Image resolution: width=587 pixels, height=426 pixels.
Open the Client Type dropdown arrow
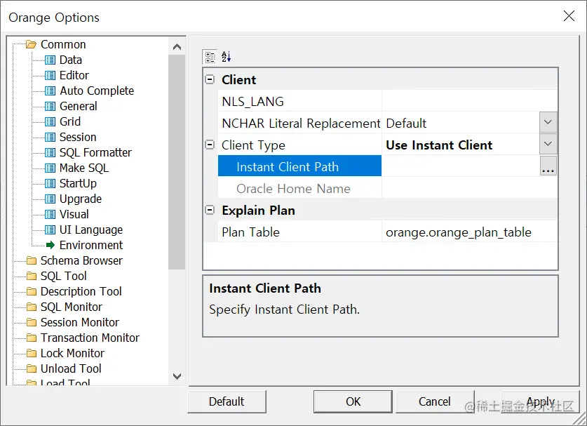(548, 144)
